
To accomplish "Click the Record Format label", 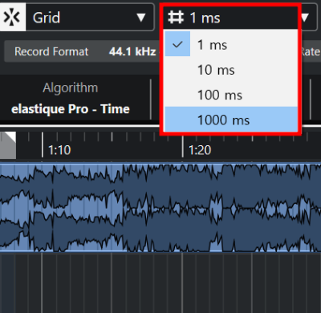I will [x=51, y=51].
